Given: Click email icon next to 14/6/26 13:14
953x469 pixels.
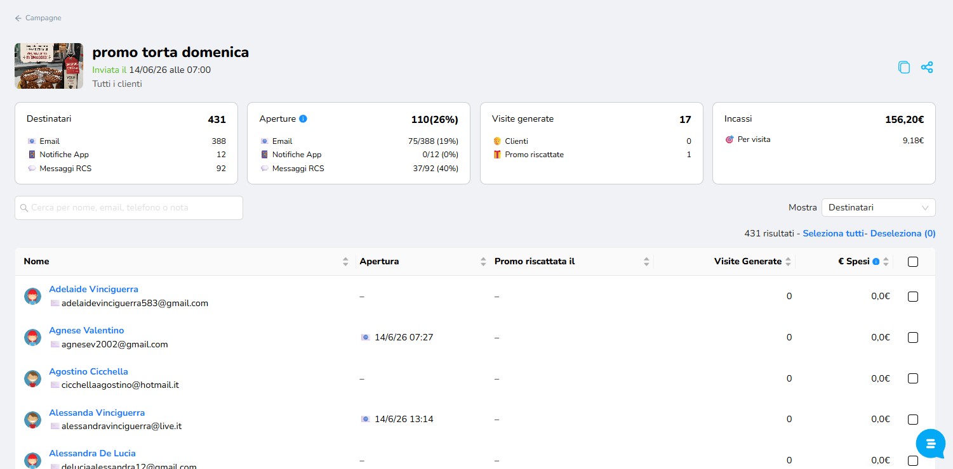Looking at the screenshot, I should coord(365,419).
